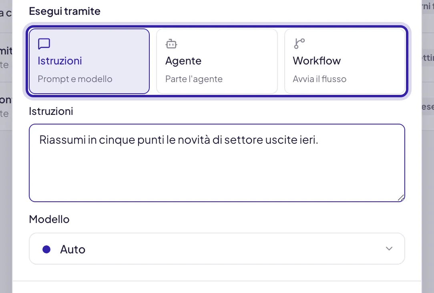Screen dimensions: 434x293
Task: Click the text 'Riassumi in cinque punti'
Action: pos(102,140)
